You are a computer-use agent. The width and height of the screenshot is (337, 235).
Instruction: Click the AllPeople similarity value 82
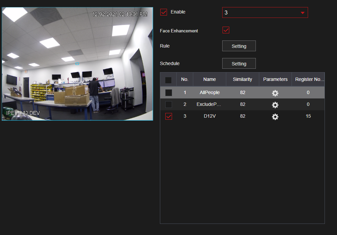242,92
